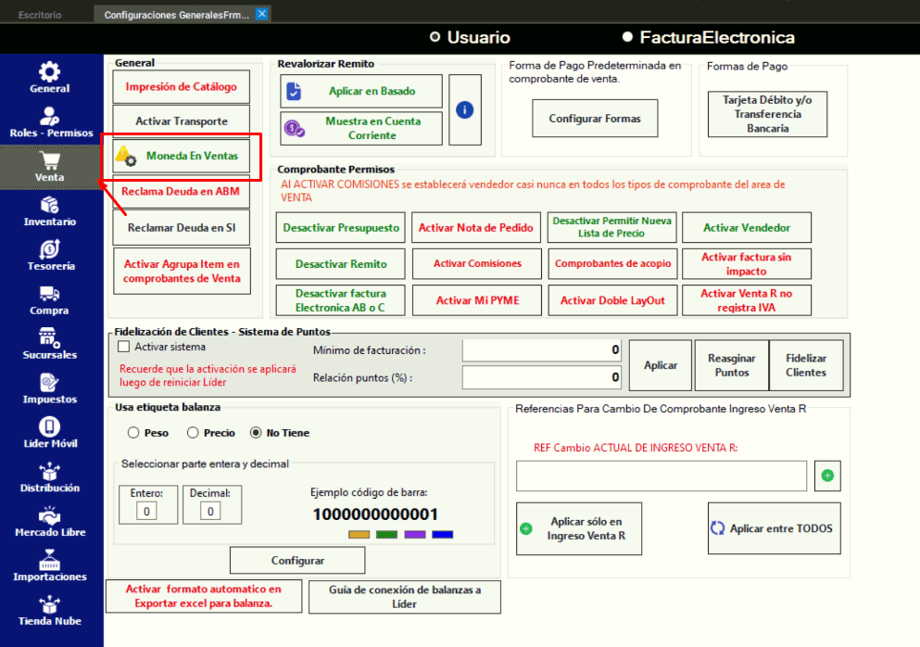Open Mercado Libre handshake icon
The height and width of the screenshot is (647, 920).
49,521
